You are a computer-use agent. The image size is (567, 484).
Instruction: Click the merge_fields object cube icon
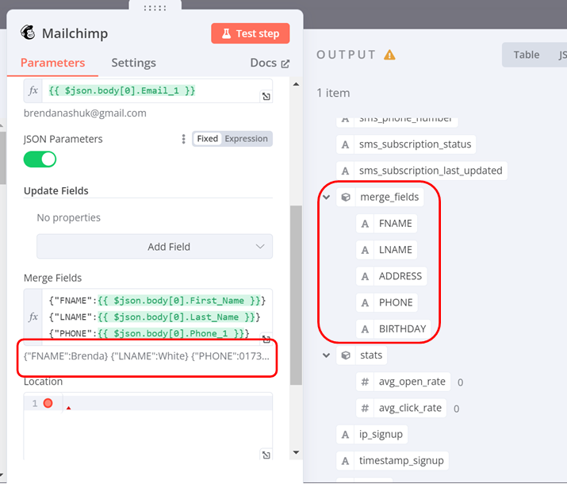(346, 197)
